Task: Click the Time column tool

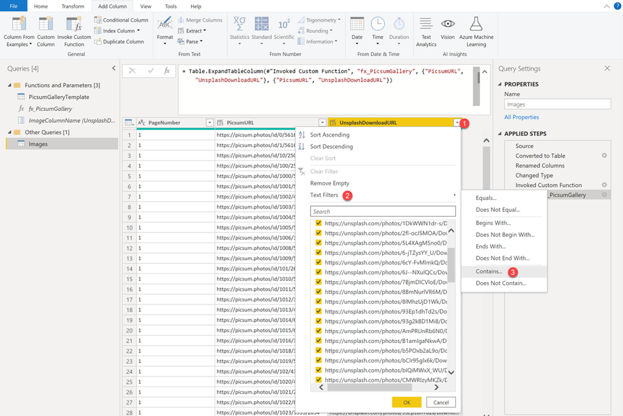Action: (377, 31)
